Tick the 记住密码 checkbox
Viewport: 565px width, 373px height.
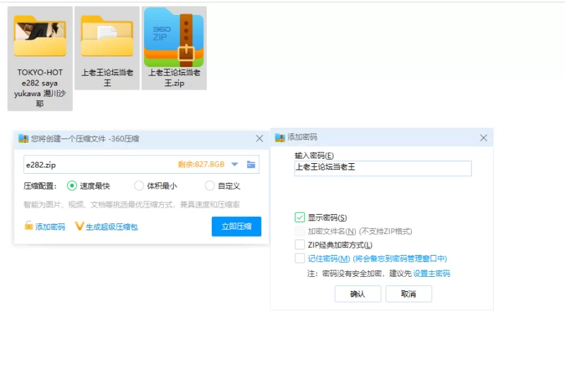click(300, 259)
